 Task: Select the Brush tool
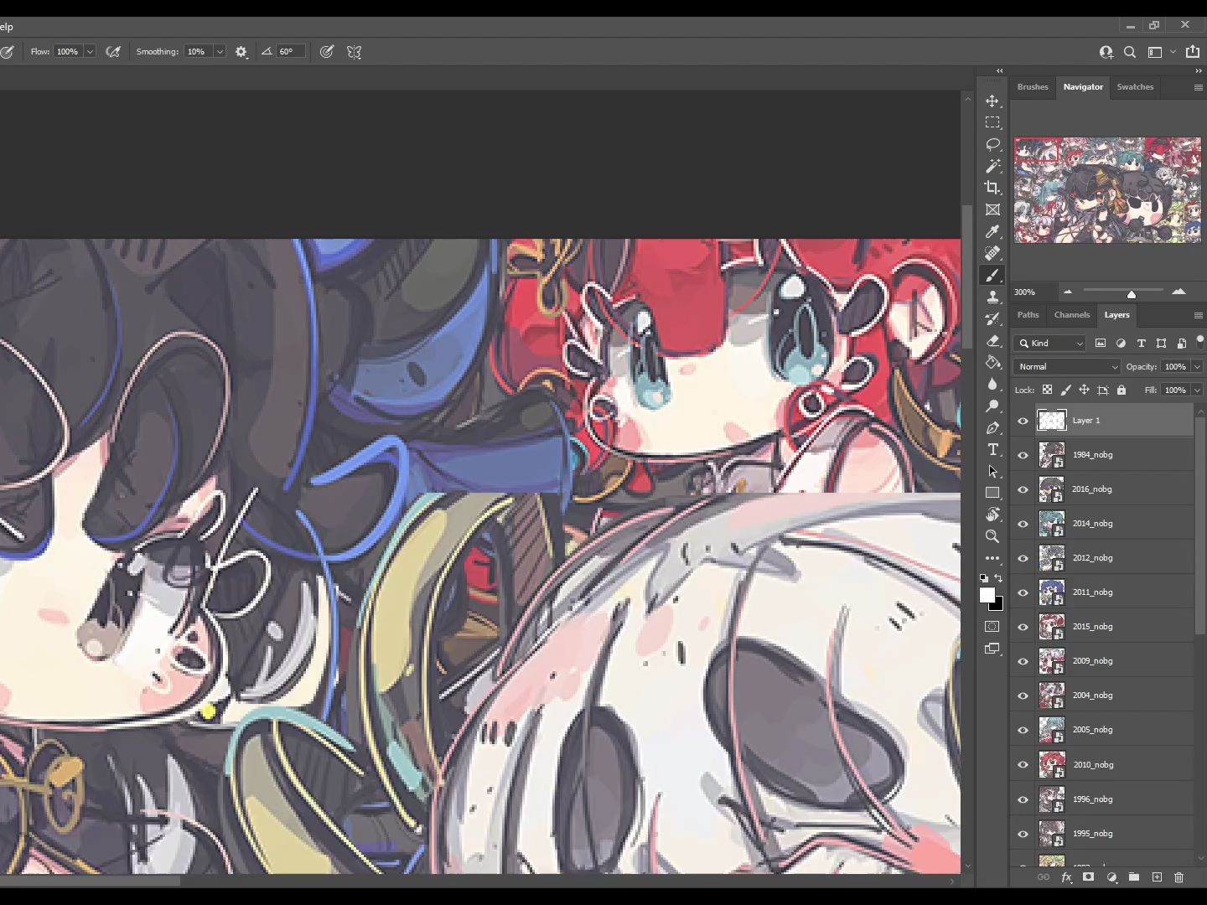[x=992, y=276]
